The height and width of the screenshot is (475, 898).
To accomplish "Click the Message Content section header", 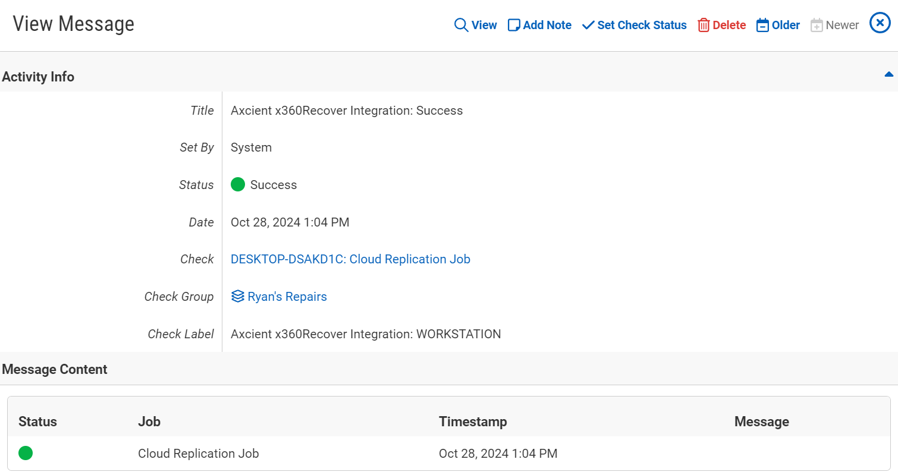I will (55, 369).
